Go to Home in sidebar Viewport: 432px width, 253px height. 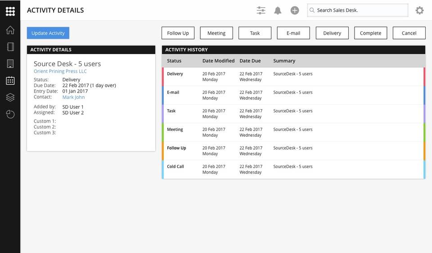click(10, 30)
